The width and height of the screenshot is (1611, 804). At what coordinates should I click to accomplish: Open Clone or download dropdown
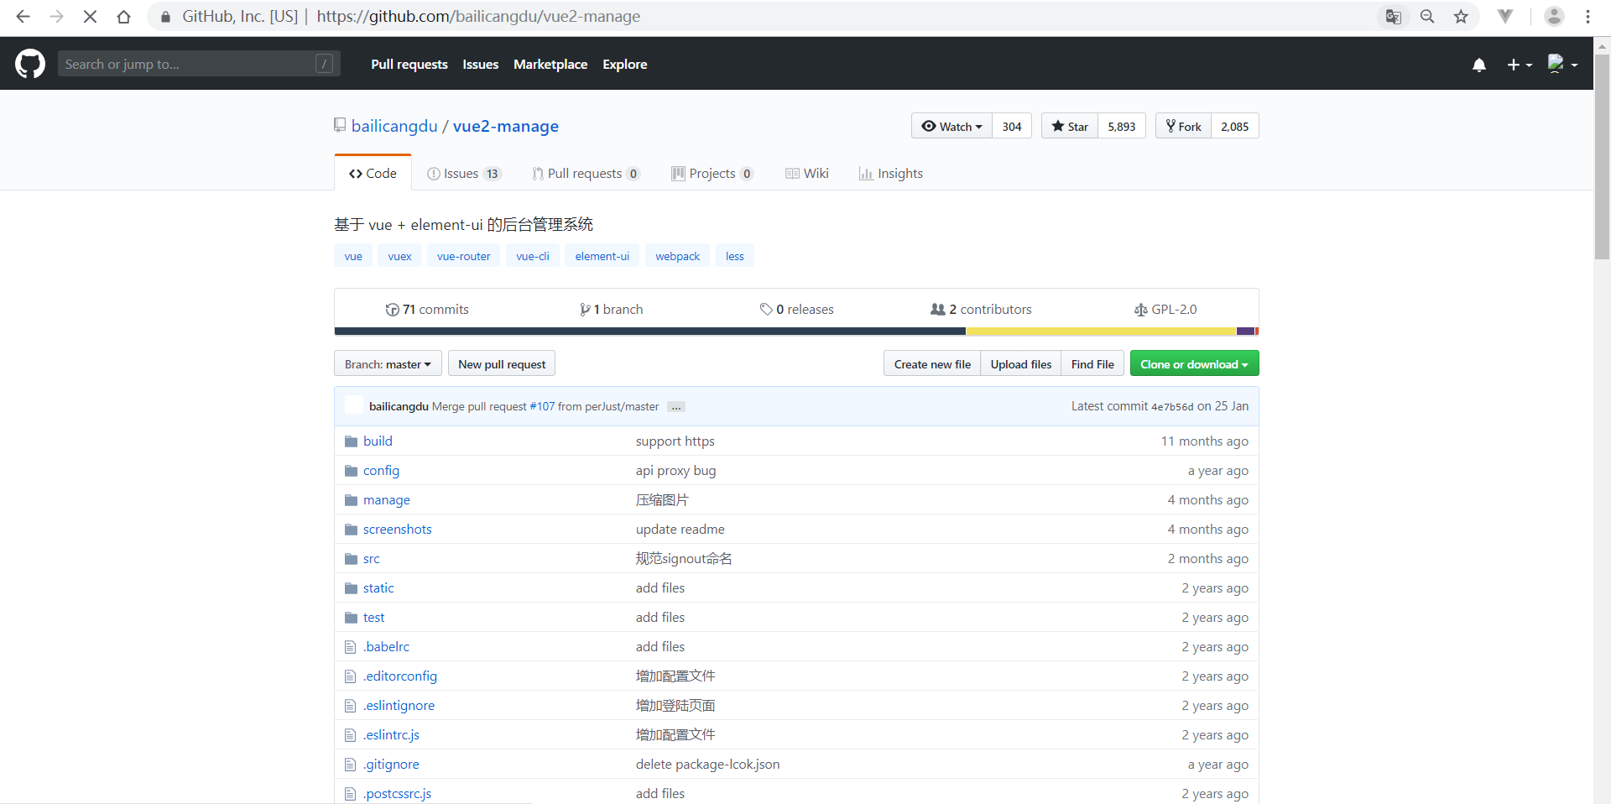[x=1194, y=363]
